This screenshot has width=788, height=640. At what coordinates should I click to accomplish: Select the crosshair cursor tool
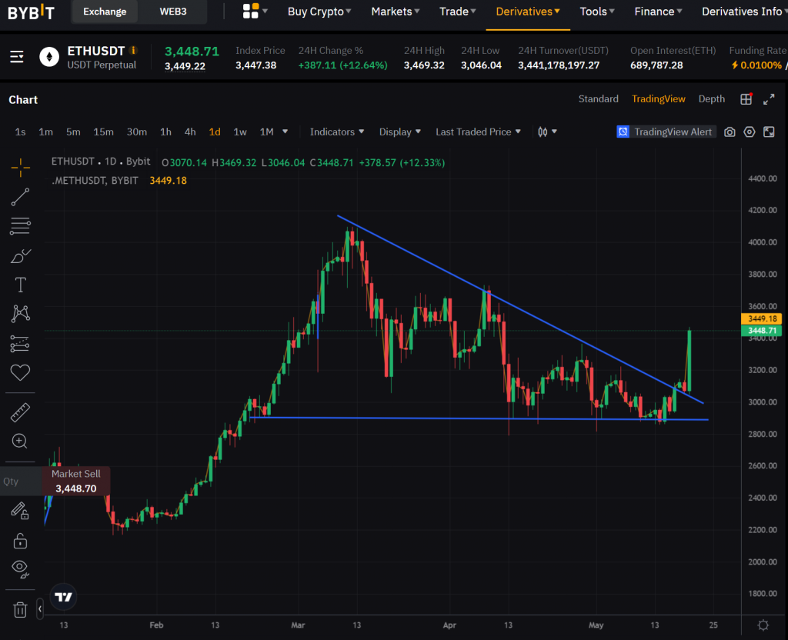coord(20,167)
